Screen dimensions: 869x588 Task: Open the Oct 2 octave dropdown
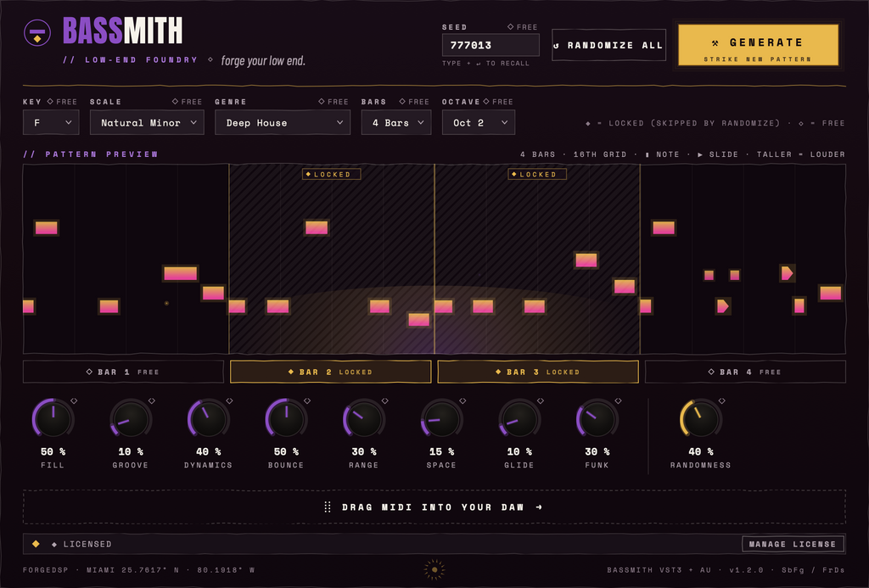[x=479, y=122]
